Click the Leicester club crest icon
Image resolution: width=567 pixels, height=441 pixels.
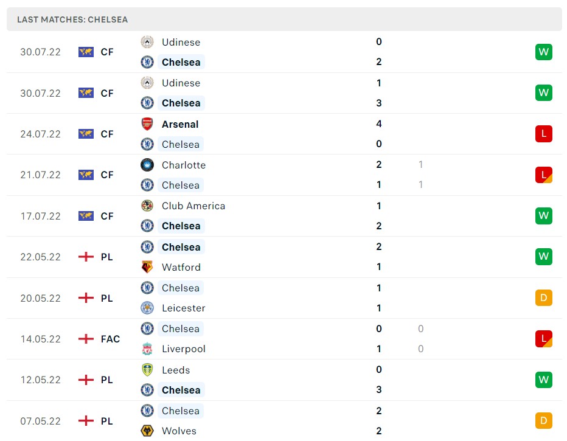click(147, 308)
